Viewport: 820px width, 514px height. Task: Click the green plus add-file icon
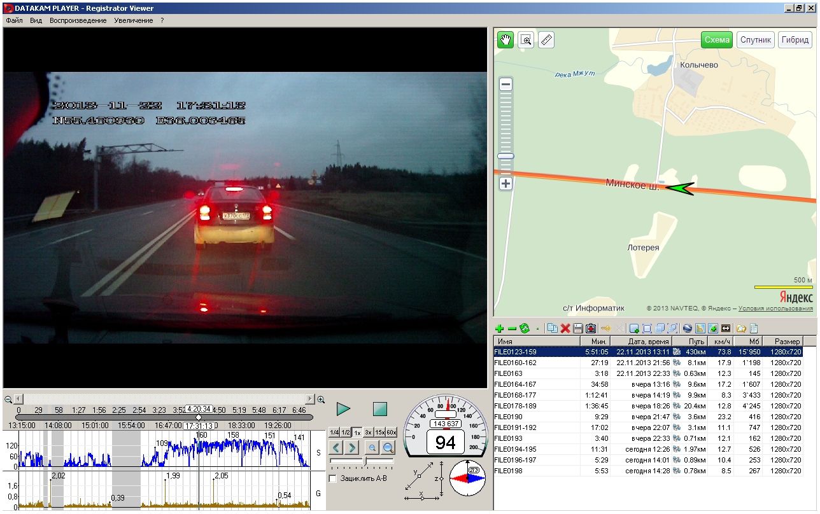click(x=499, y=328)
